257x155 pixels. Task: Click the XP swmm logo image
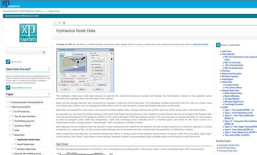coord(28,33)
